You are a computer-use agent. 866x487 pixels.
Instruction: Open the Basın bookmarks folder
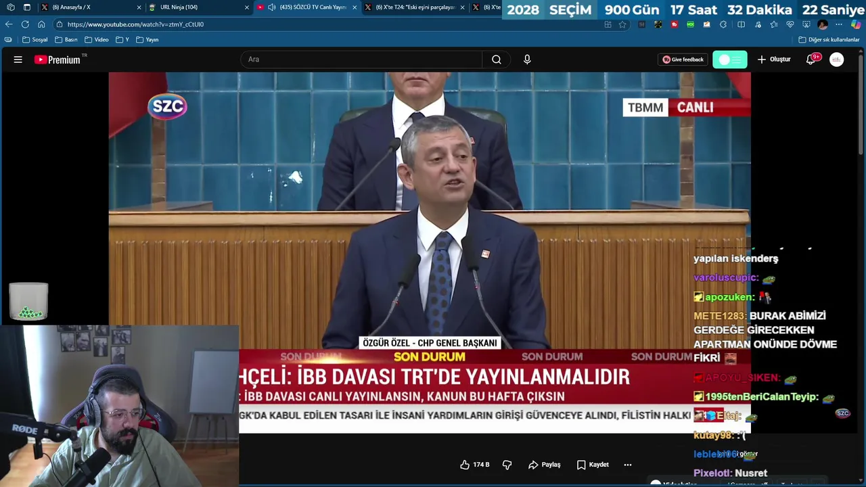pos(66,40)
